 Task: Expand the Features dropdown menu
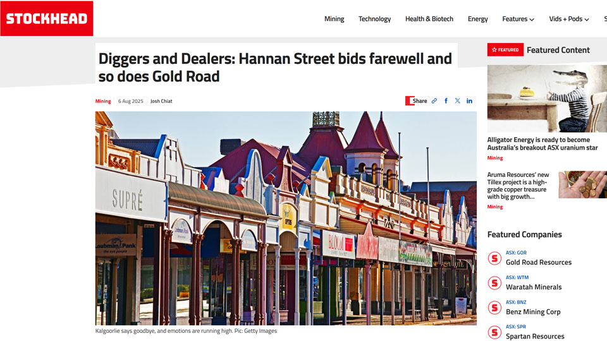point(518,19)
